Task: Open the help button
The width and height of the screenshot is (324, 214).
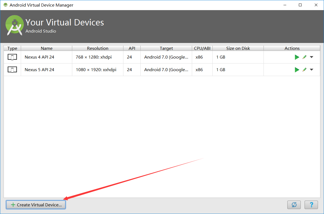Action: pyautogui.click(x=311, y=205)
